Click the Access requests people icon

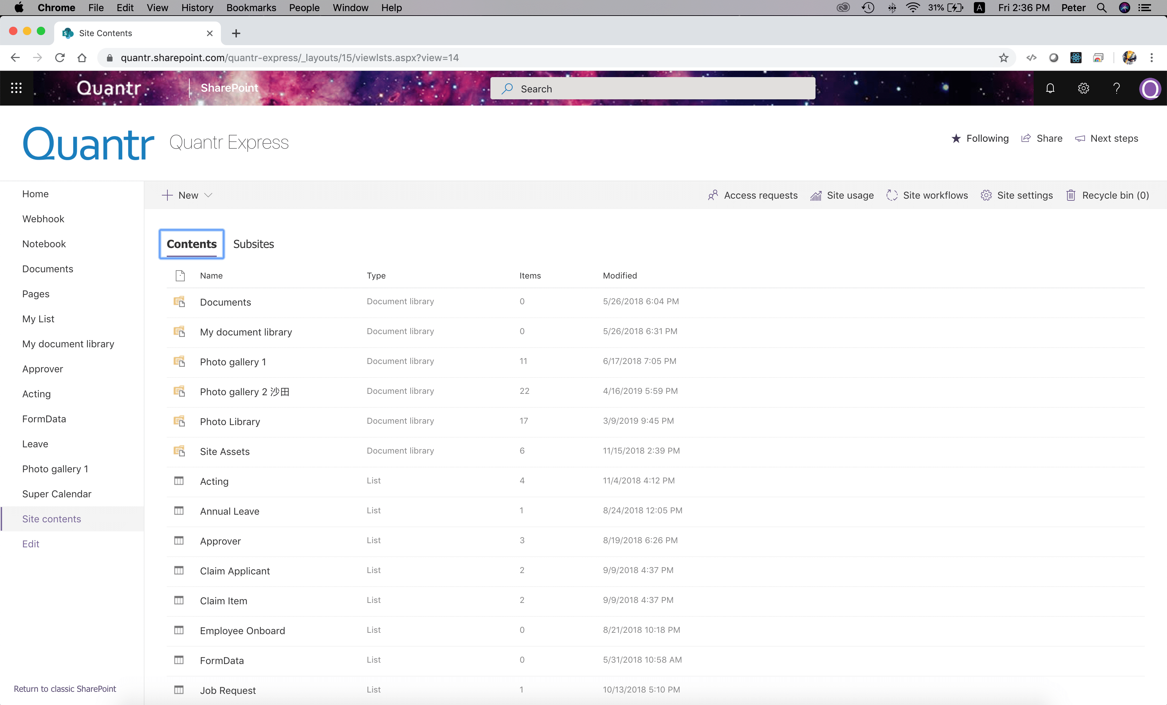click(712, 195)
